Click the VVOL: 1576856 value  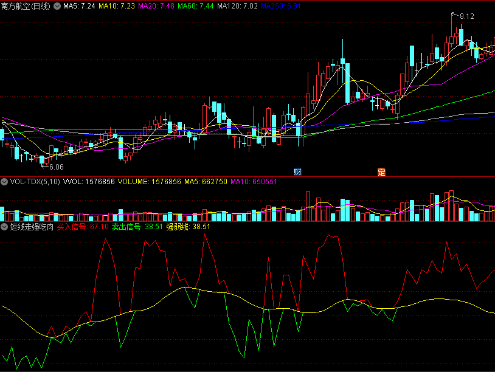click(89, 182)
